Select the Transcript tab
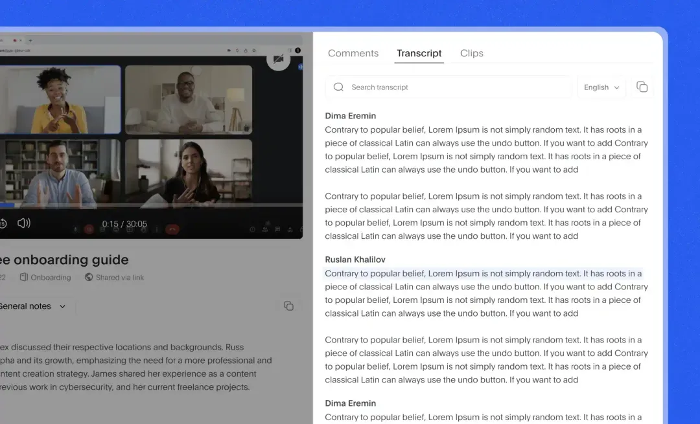Screen dimensions: 700x424 coord(419,53)
